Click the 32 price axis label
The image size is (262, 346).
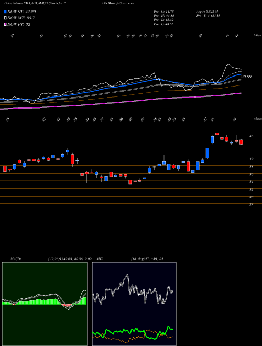[252, 190]
